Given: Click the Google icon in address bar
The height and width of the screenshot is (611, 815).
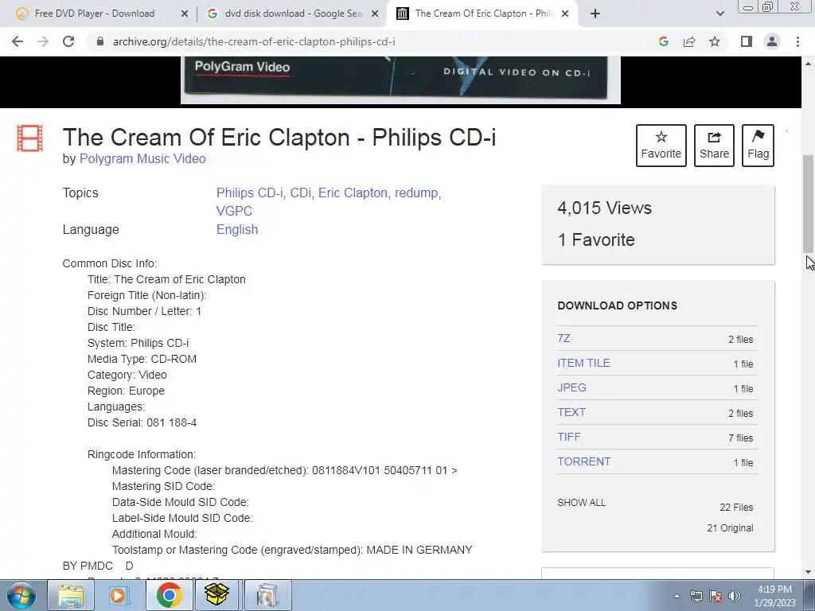Looking at the screenshot, I should click(663, 41).
